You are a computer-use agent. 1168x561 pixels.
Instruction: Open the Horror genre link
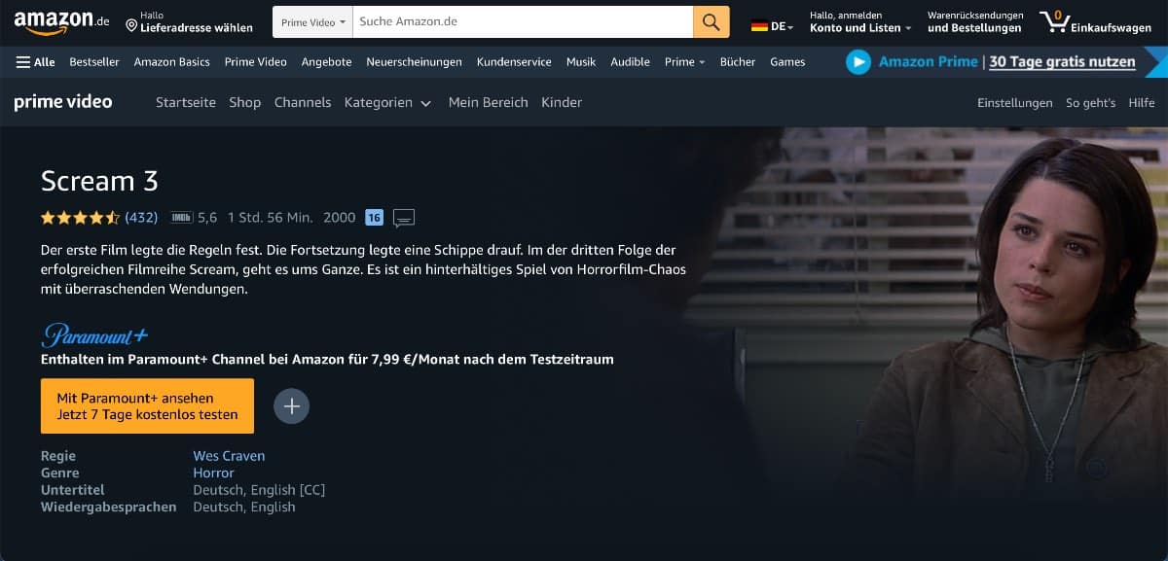213,473
